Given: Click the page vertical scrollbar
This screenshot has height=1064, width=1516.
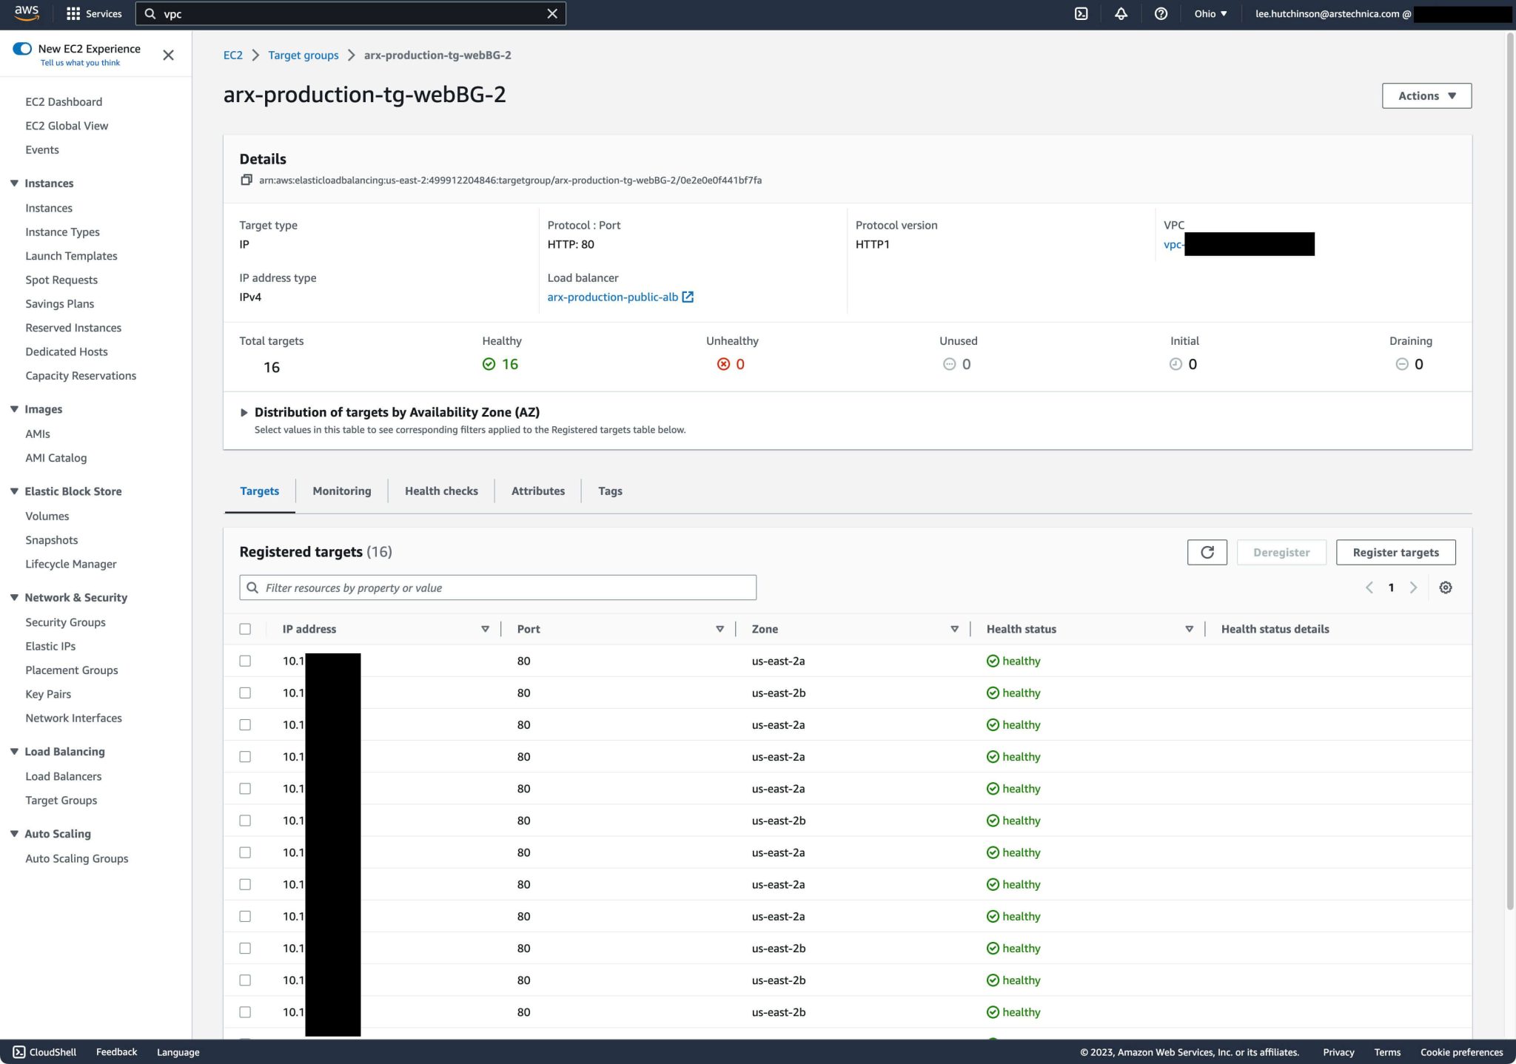Looking at the screenshot, I should point(1511,471).
